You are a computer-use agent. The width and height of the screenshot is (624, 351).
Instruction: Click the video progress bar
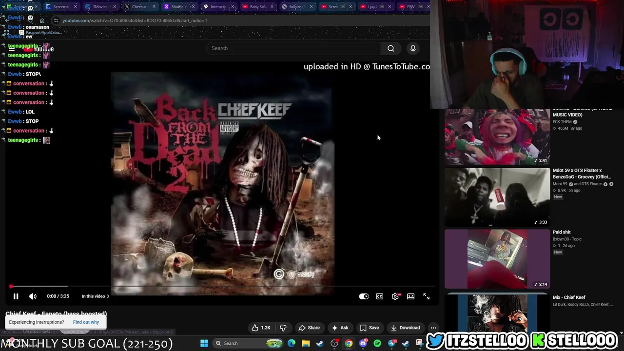pos(222,286)
